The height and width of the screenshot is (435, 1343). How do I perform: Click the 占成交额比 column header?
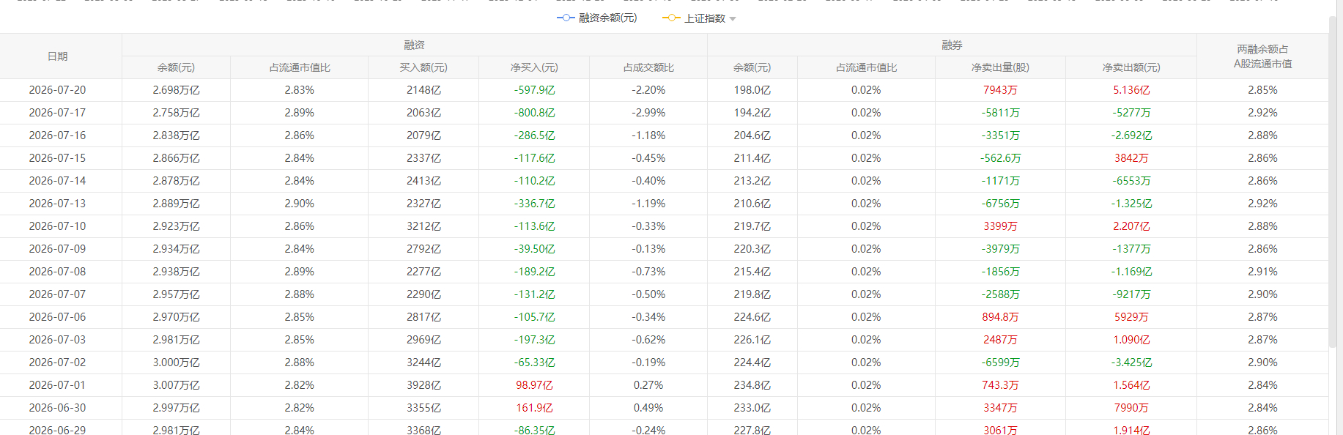pyautogui.click(x=648, y=67)
